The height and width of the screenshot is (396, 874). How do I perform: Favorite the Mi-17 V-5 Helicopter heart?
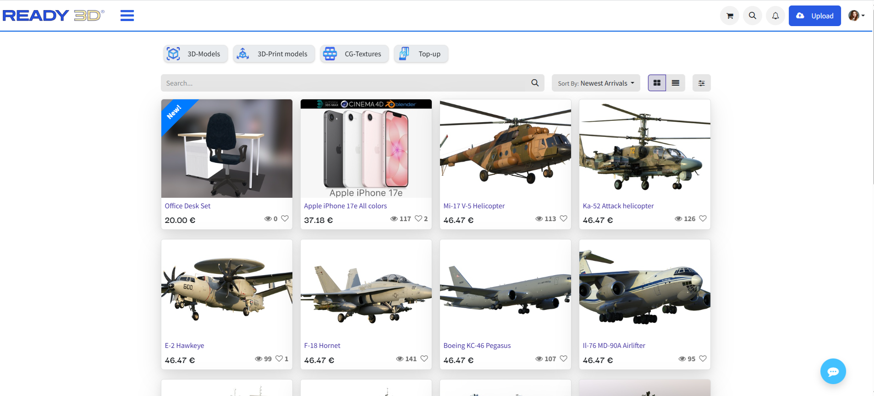point(563,218)
